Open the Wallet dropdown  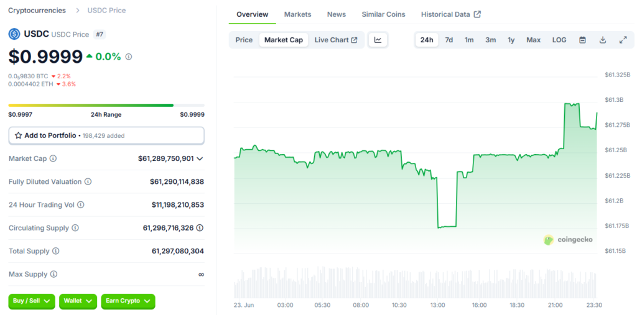(78, 301)
